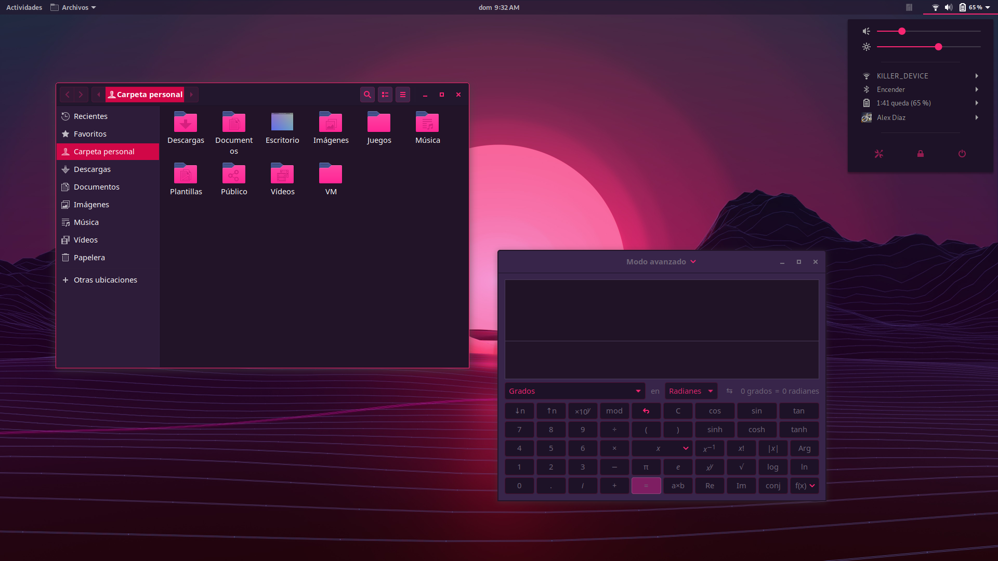Screen dimensions: 998x561
Task: Click the system settings tools icon
Action: [x=879, y=154]
